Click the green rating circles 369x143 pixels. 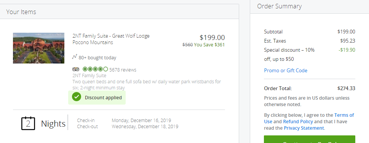(x=95, y=69)
